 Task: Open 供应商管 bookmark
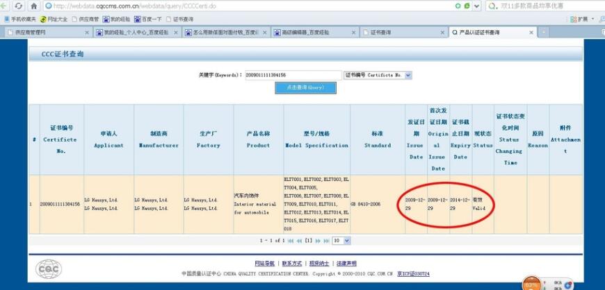click(86, 19)
